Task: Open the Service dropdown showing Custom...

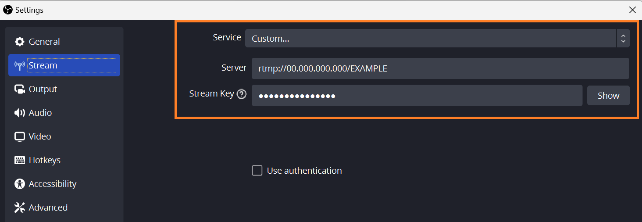Action: tap(437, 38)
